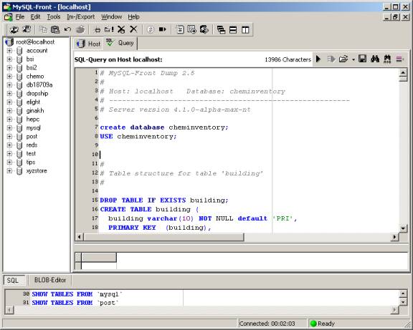Click the plain X delete toolbar icon
The image size is (413, 330).
tap(133, 29)
